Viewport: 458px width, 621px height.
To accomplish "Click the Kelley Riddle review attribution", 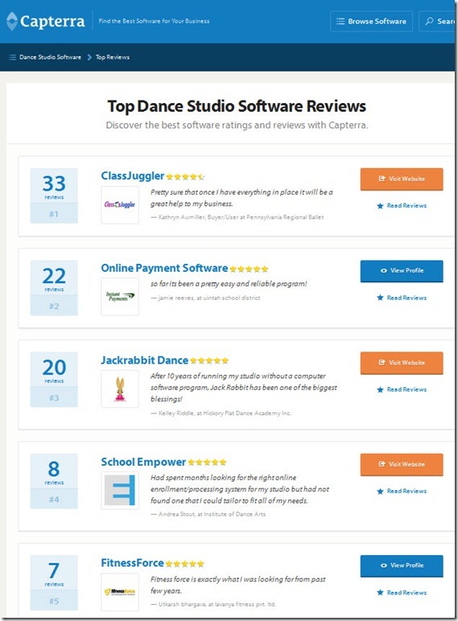I will [x=221, y=413].
